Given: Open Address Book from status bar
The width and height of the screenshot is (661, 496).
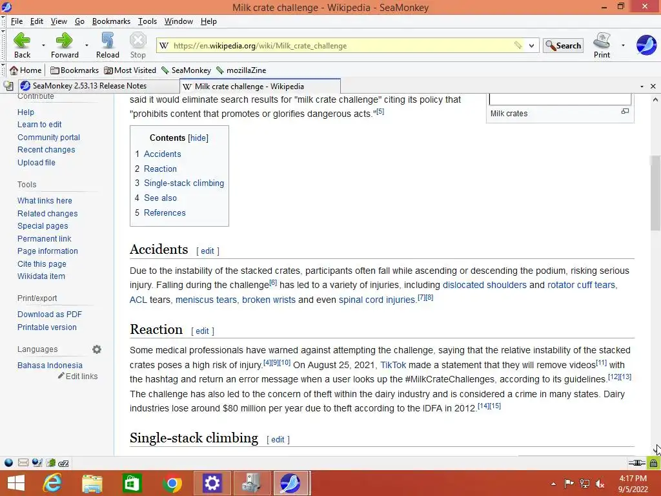Looking at the screenshot, I should (x=50, y=462).
